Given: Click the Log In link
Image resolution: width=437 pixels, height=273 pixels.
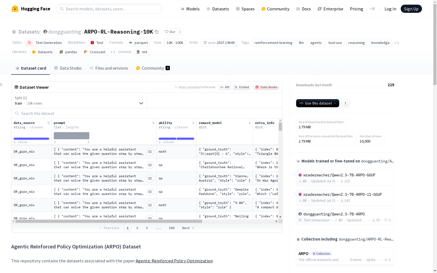Looking at the screenshot, I should tap(390, 9).
